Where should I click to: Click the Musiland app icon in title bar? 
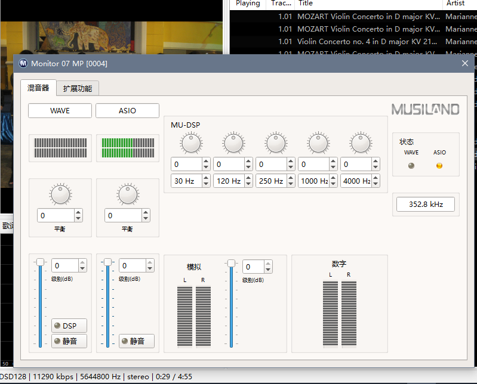[23, 64]
